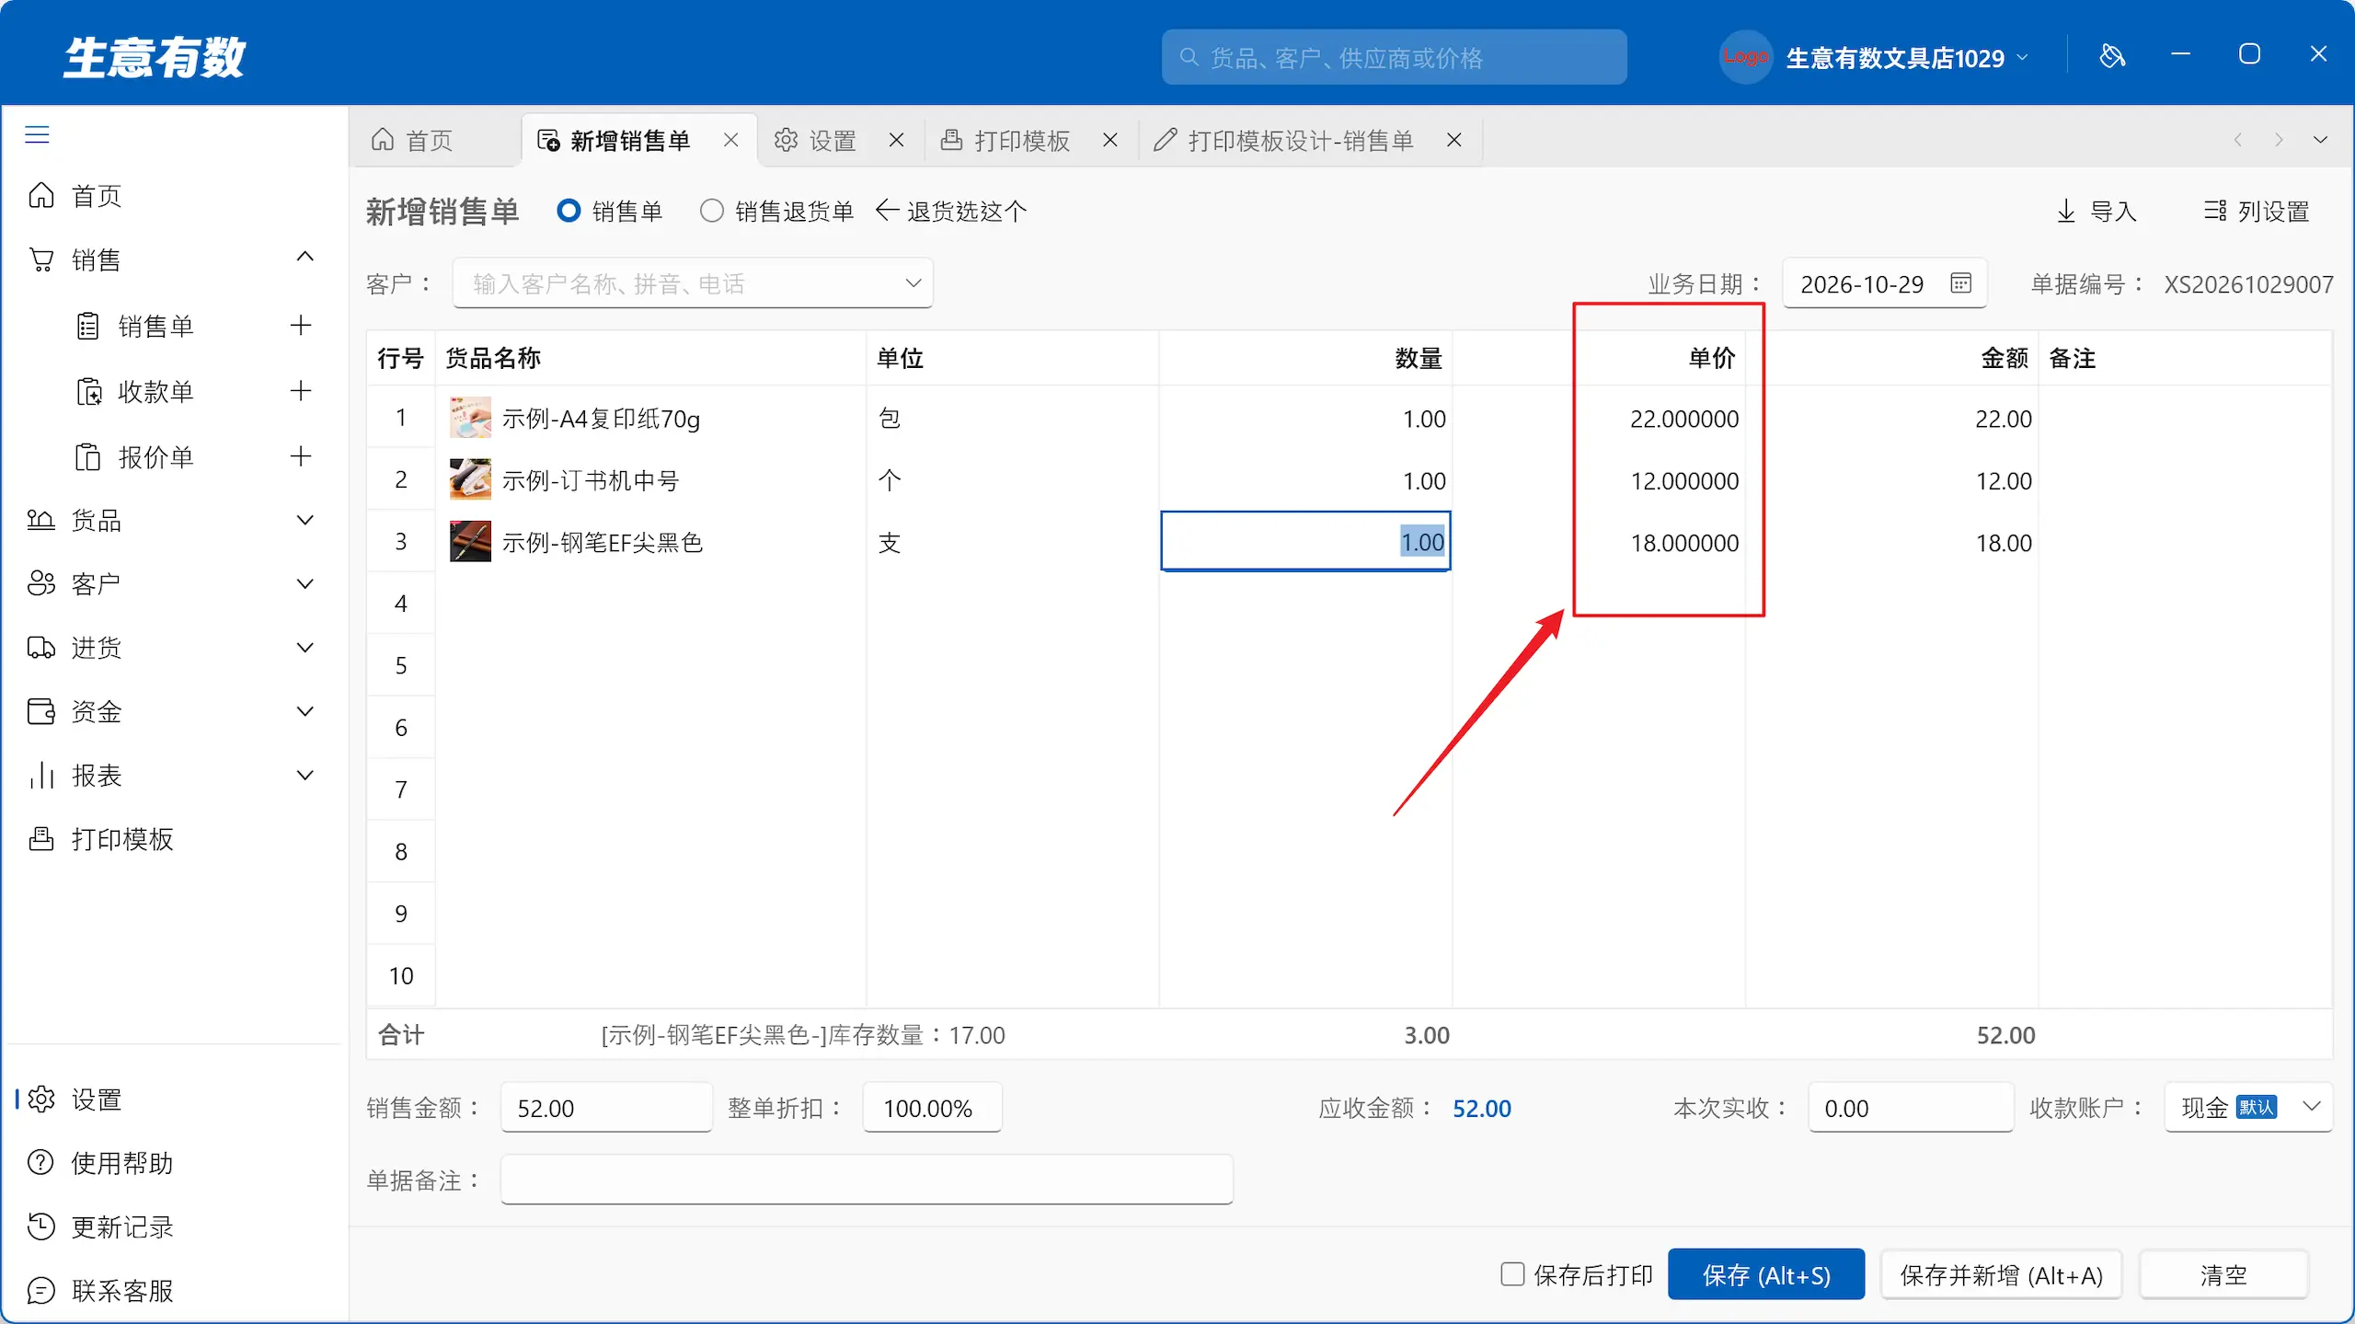Viewport: 2355px width, 1324px height.
Task: Focus the global search box
Action: (1394, 57)
